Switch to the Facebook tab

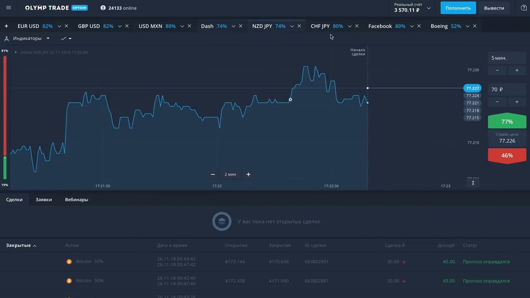pos(387,26)
